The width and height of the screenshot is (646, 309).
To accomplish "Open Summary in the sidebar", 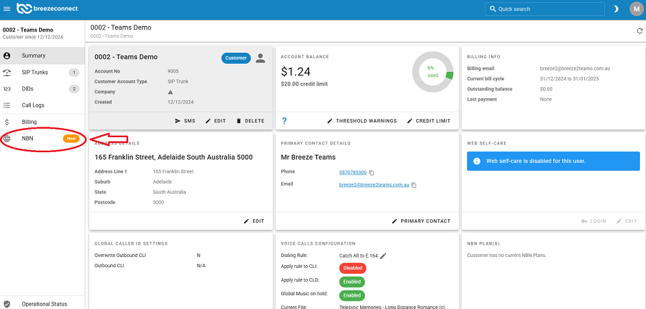I will 43,55.
